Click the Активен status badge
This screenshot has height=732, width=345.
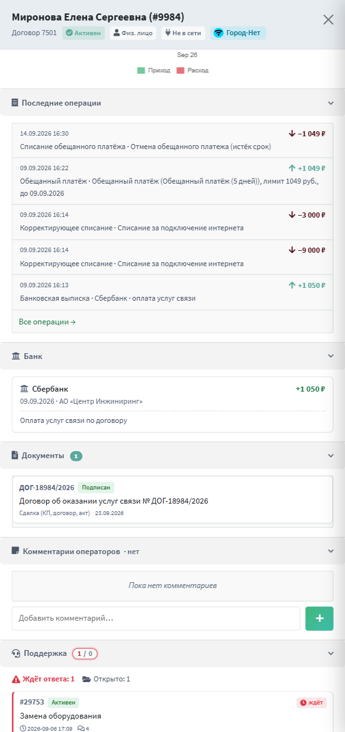click(x=84, y=33)
